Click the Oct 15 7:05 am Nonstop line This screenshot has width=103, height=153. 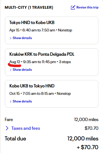[40, 93]
